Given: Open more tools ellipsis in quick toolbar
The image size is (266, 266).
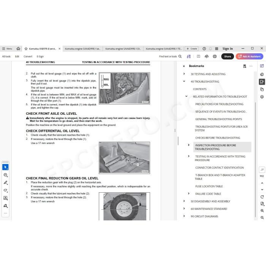Looking at the screenshot, I should [x=5, y=213].
